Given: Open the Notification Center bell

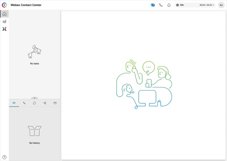Looking at the screenshot, I should 169,5.
